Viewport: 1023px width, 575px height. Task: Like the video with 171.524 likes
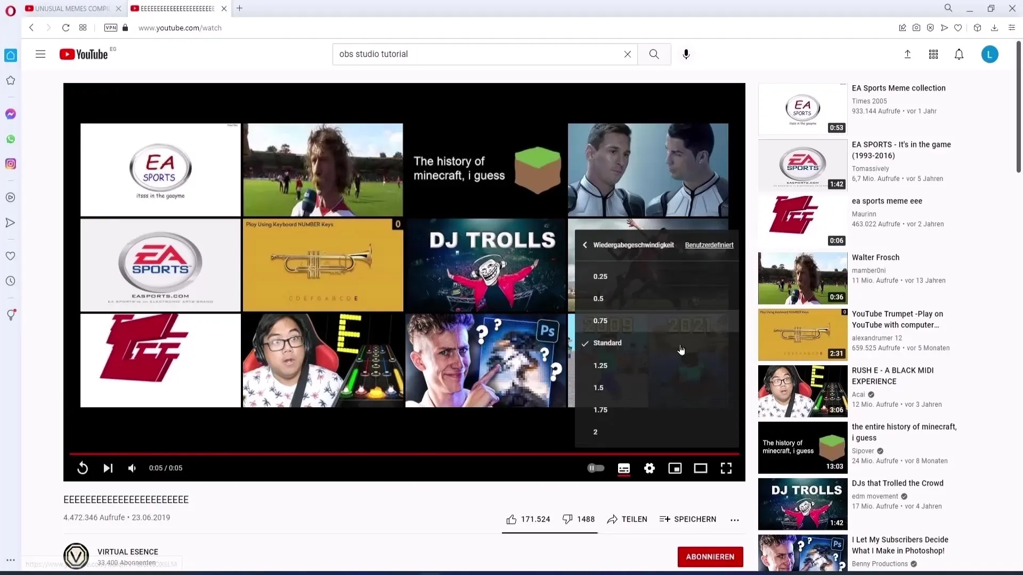pyautogui.click(x=527, y=519)
